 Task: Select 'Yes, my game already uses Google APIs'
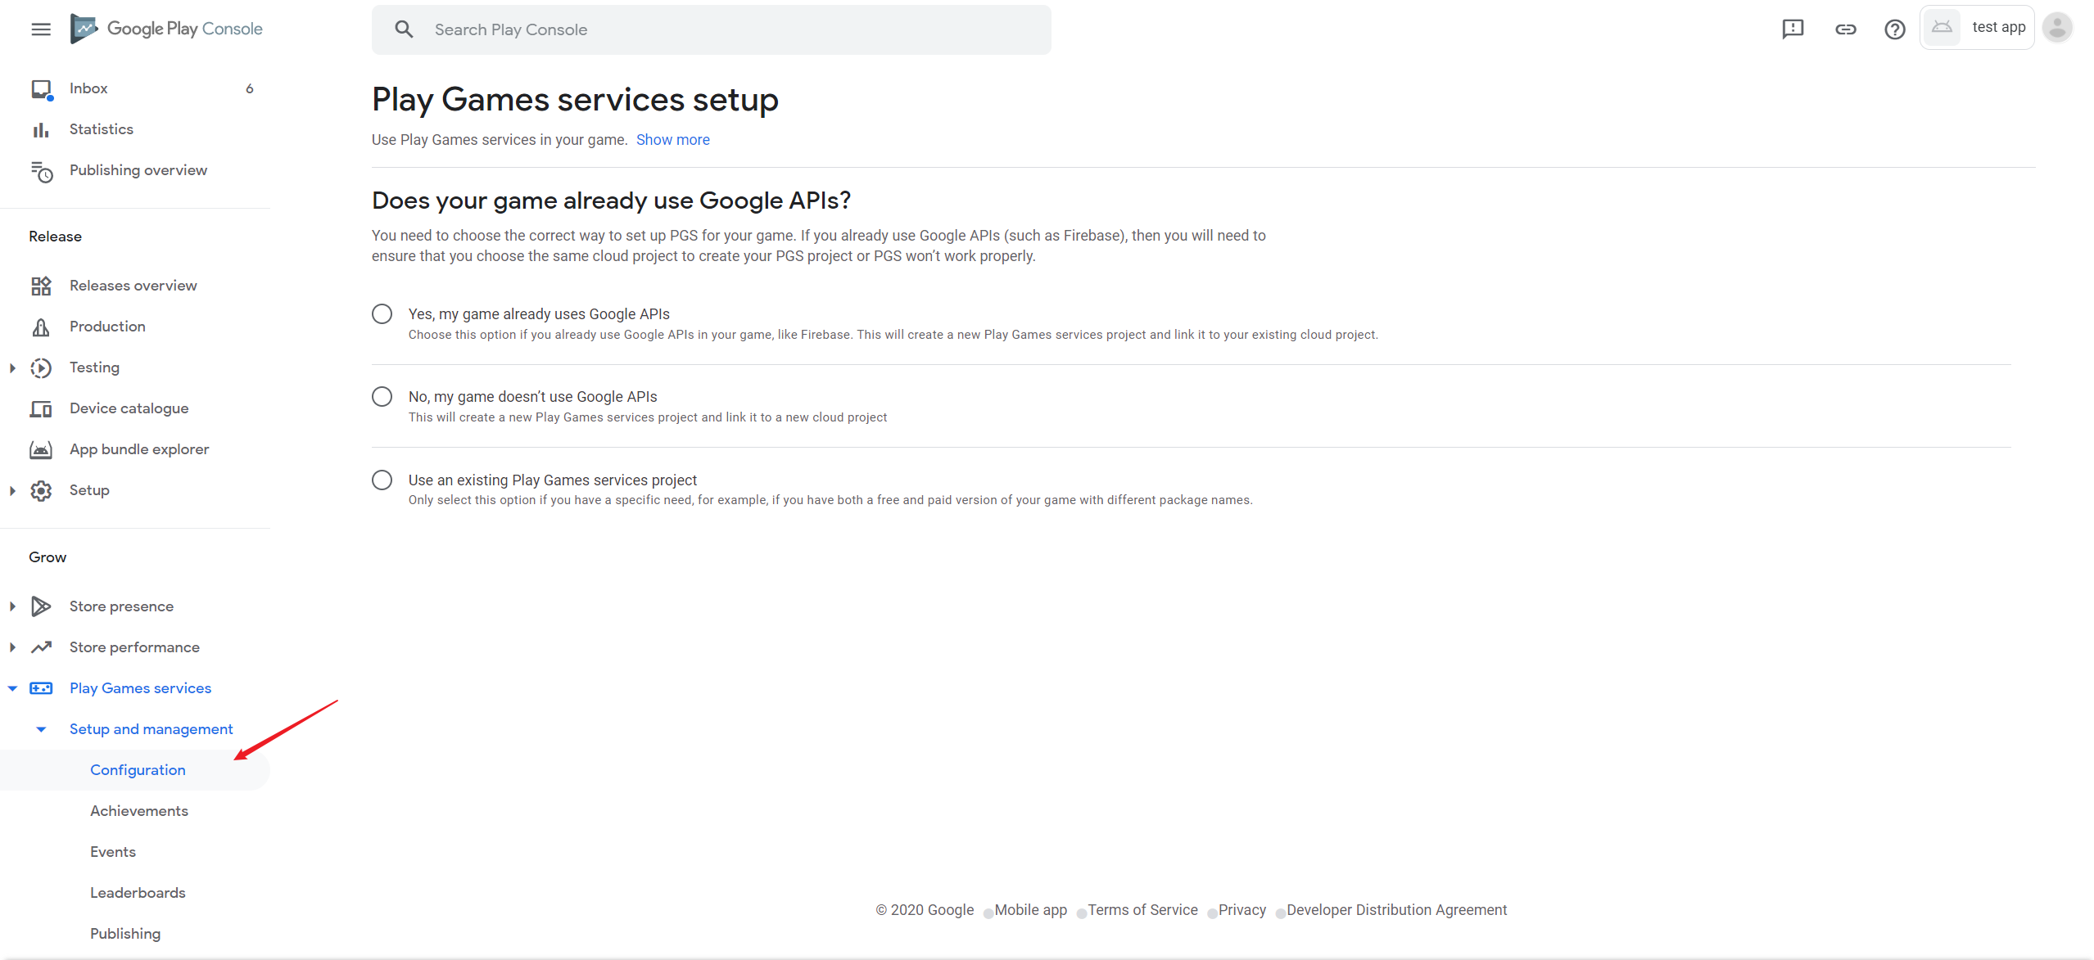382,314
